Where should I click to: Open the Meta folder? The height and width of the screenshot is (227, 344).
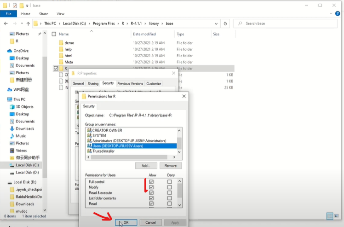(69, 62)
